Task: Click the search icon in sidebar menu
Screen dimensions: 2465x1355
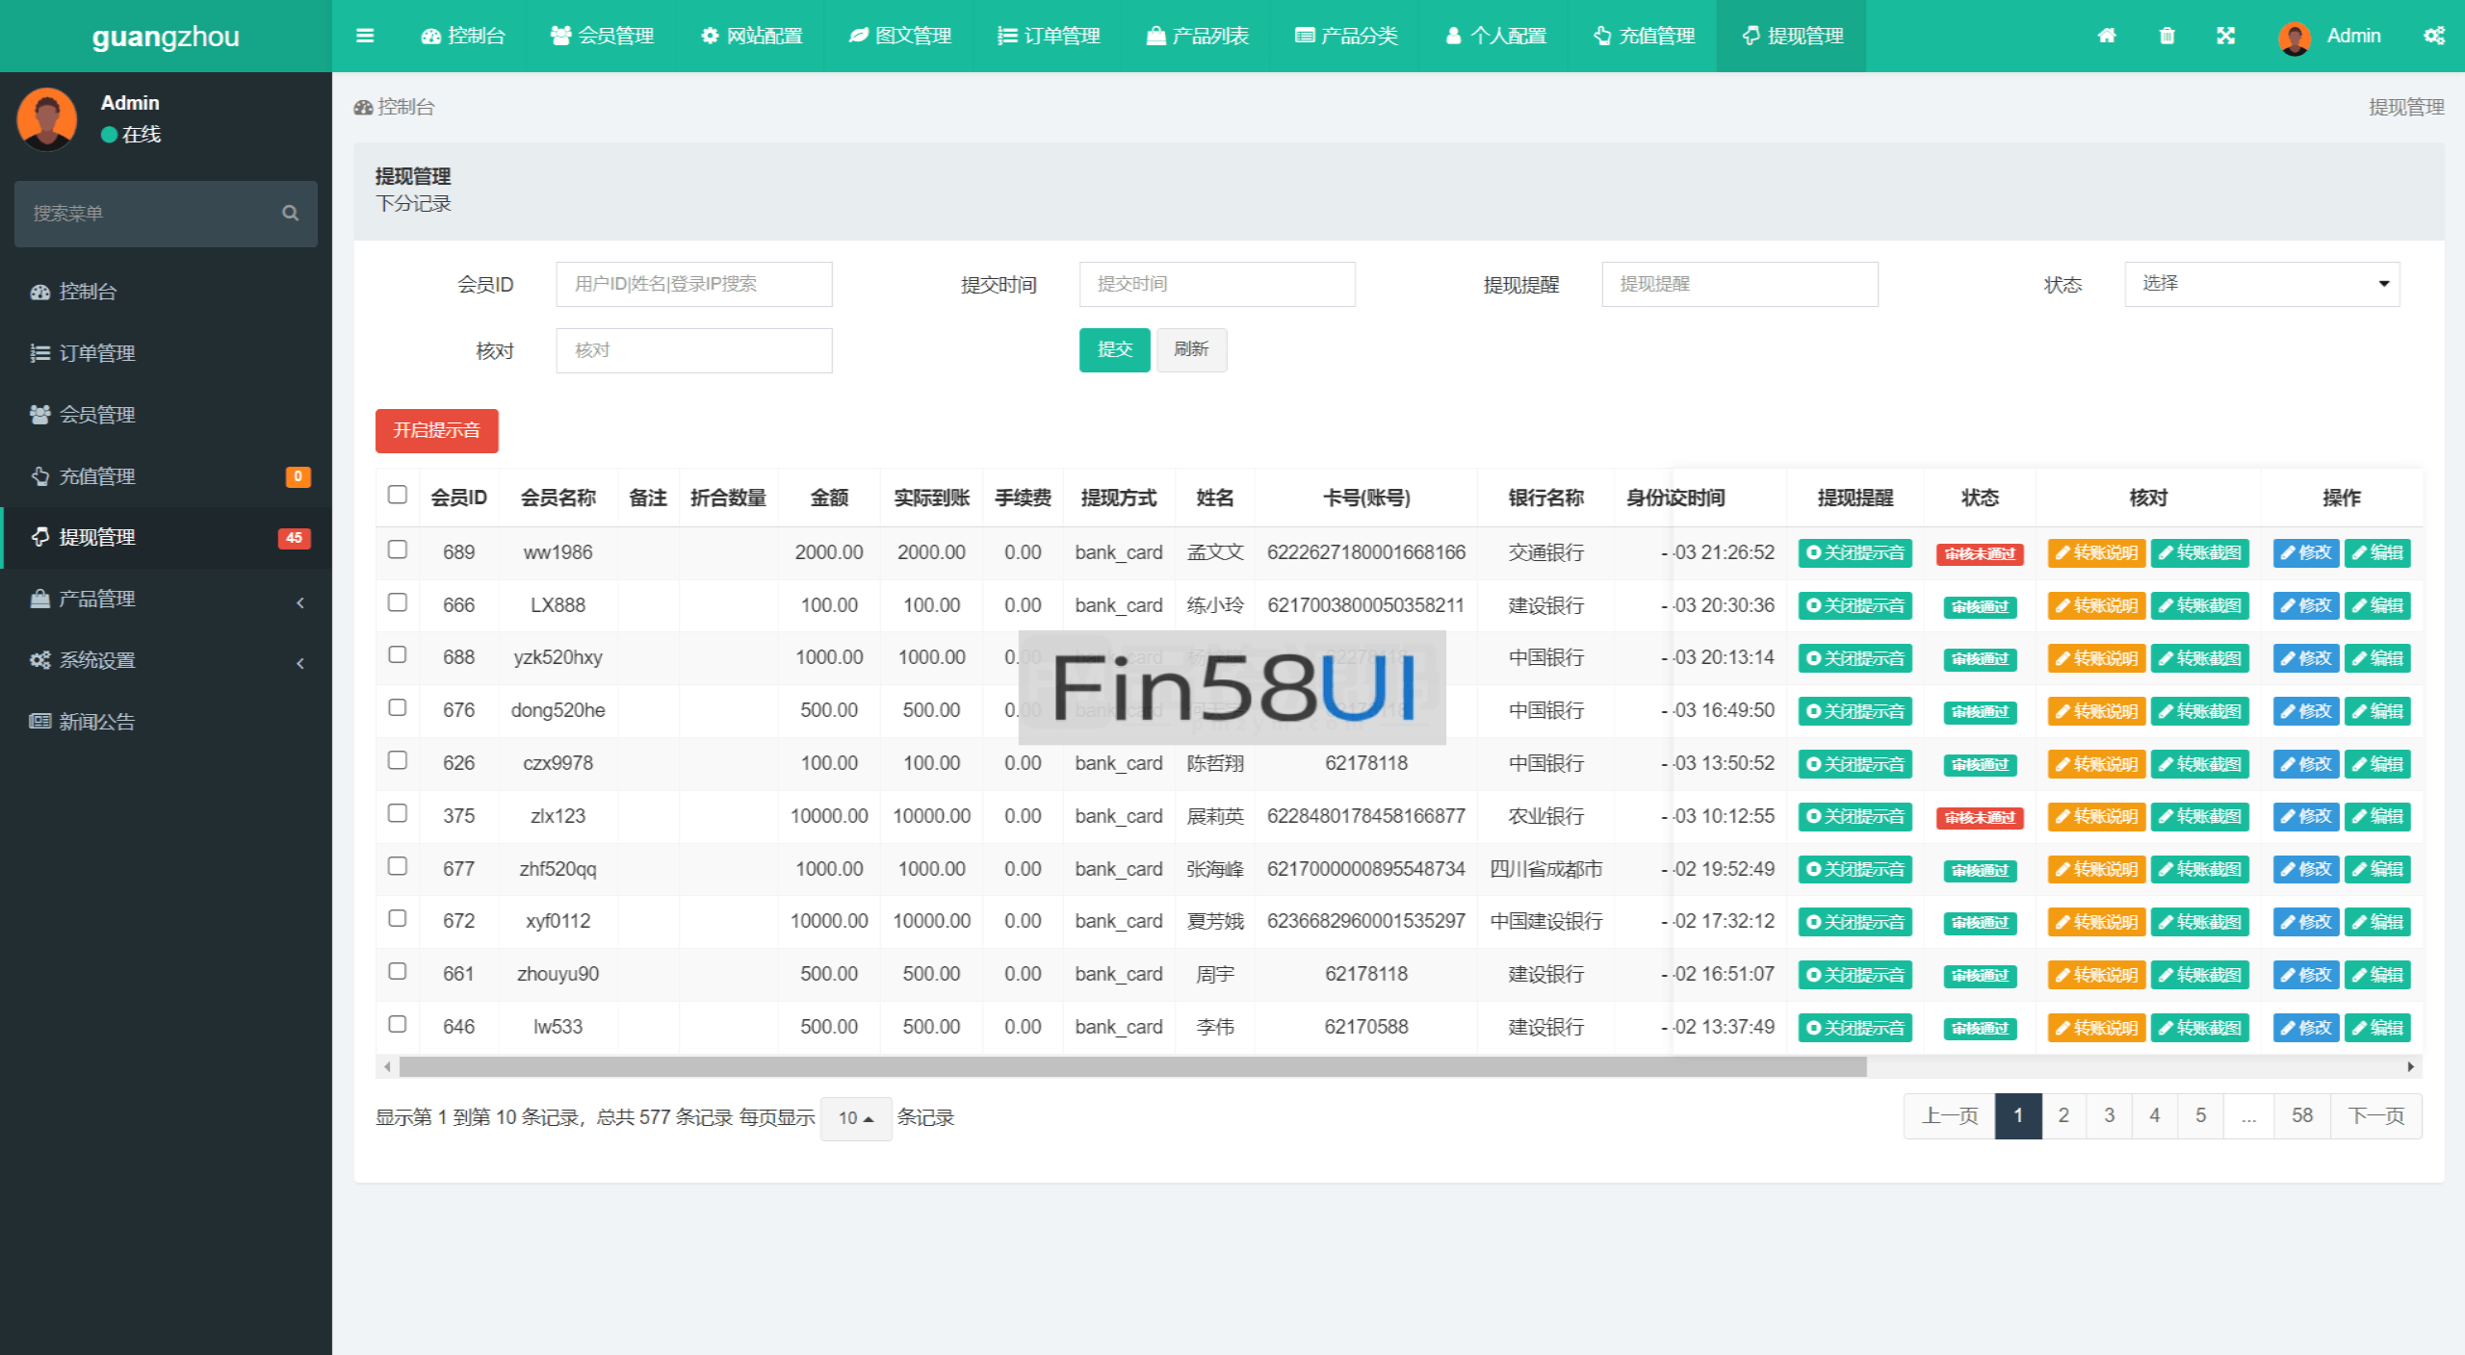Action: point(290,214)
